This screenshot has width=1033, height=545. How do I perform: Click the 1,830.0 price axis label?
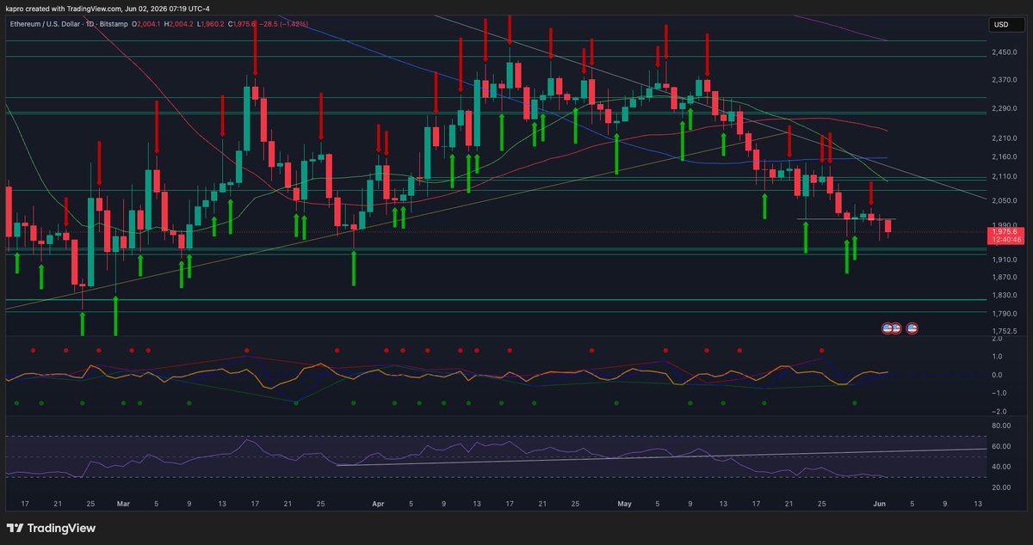[x=1005, y=295]
